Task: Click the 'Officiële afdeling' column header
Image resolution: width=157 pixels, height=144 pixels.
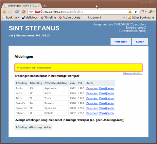Action: pyautogui.click(x=56, y=83)
